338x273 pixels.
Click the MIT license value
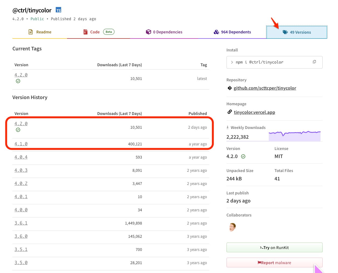[279, 156]
